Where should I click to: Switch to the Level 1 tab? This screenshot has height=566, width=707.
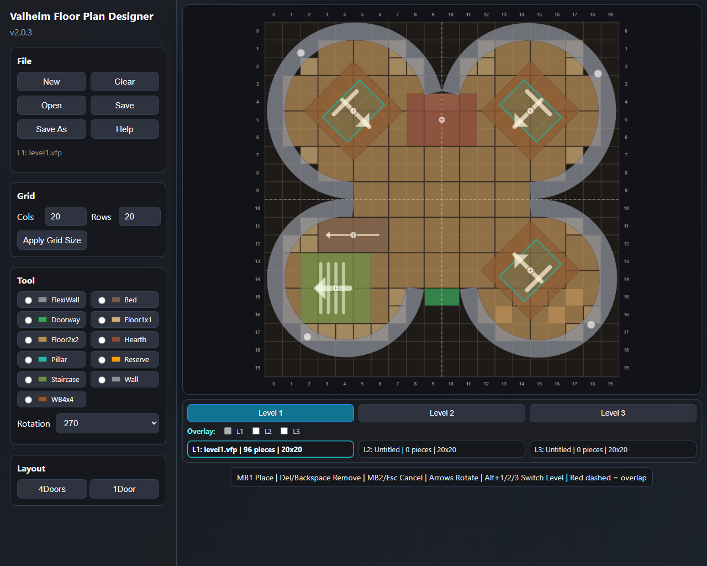(271, 413)
